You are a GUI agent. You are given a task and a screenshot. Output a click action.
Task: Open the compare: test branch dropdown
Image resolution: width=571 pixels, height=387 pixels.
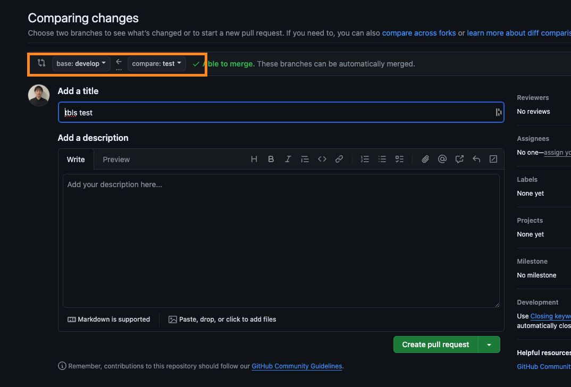tap(157, 64)
